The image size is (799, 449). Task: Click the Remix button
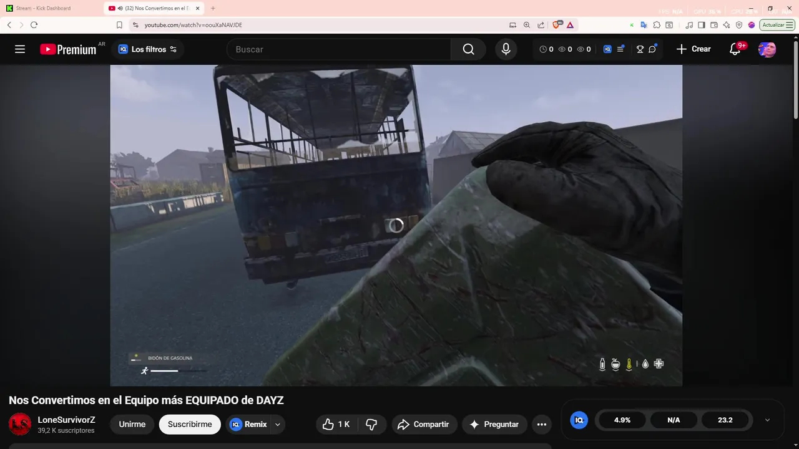pos(248,424)
